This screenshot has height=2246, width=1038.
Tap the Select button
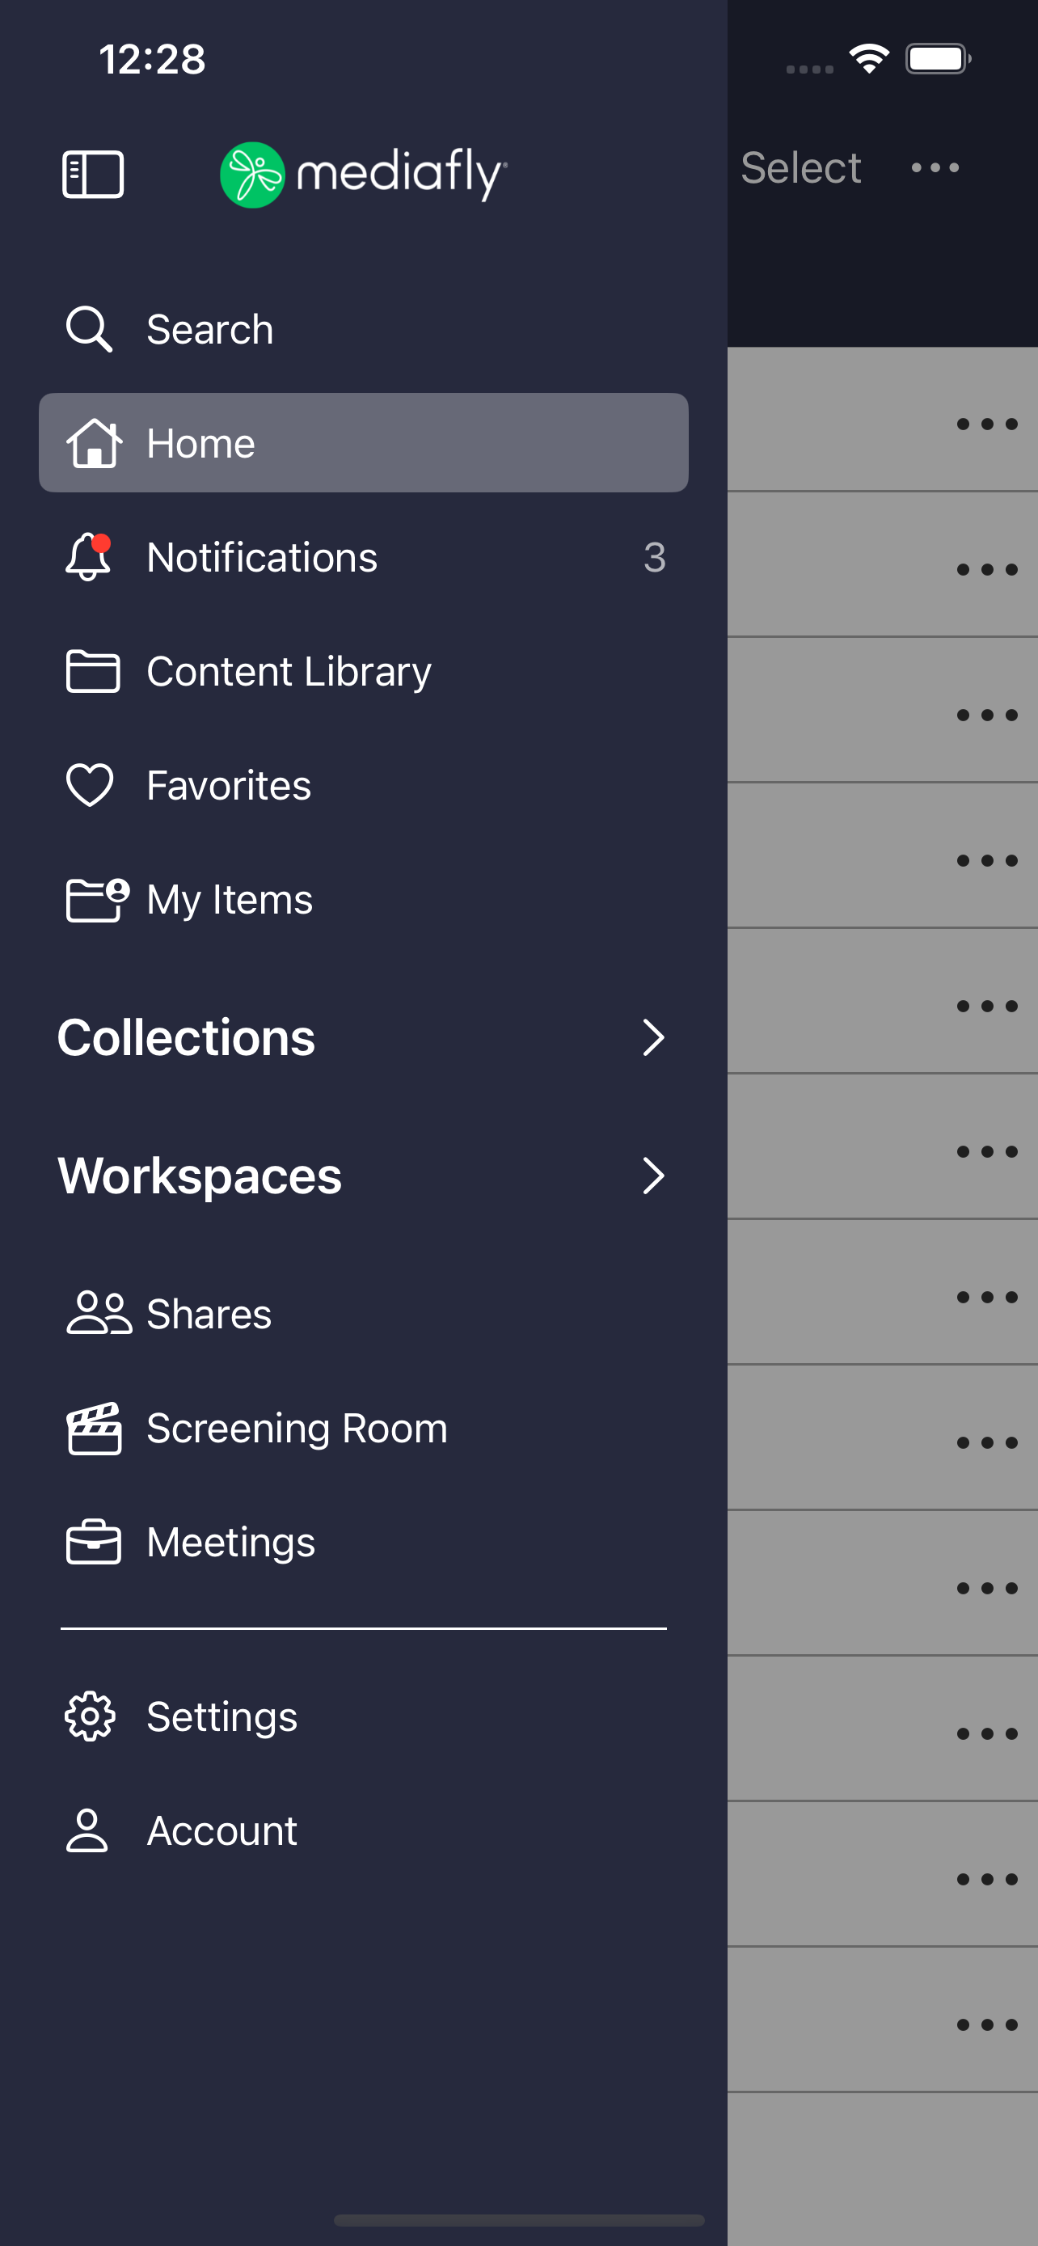(800, 167)
